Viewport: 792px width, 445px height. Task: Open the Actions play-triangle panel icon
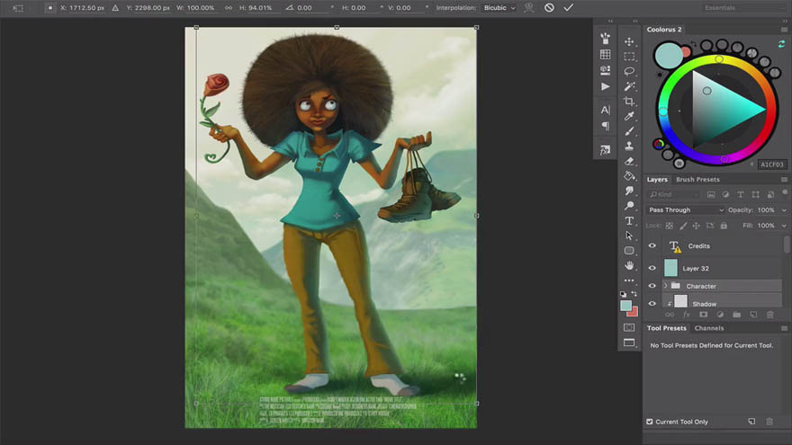pos(605,87)
